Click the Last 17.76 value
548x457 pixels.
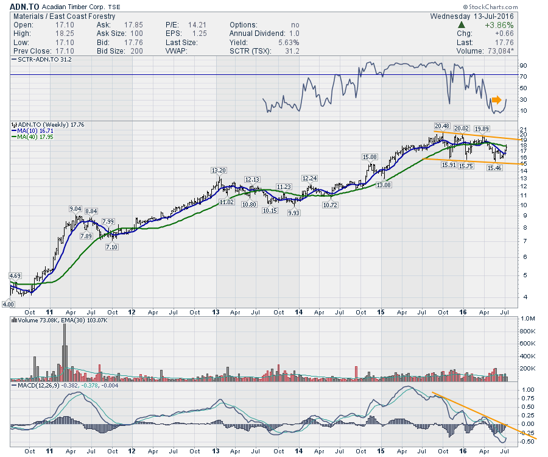(x=505, y=42)
